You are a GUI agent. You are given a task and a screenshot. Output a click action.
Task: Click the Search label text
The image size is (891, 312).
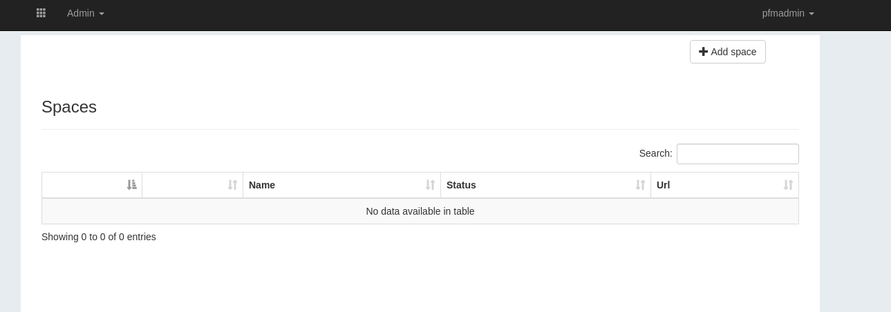click(655, 153)
